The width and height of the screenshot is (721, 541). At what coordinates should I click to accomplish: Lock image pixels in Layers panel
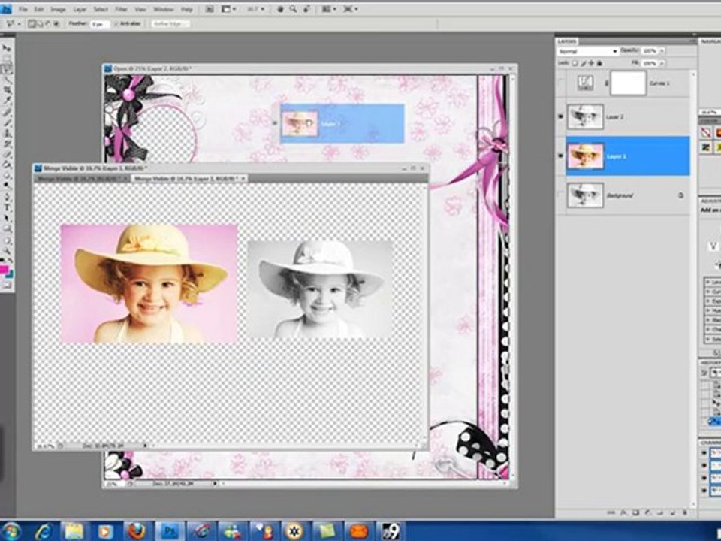point(584,63)
